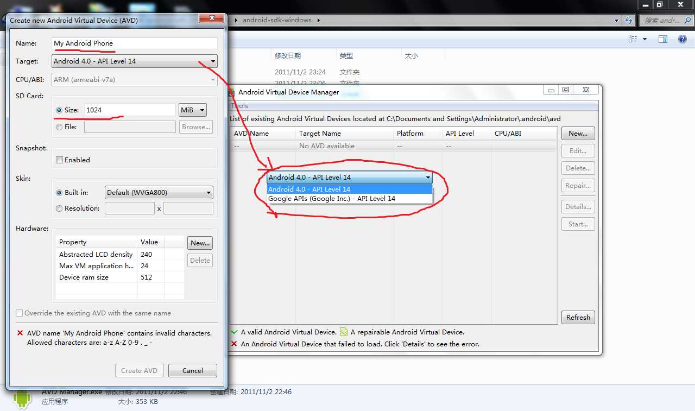This screenshot has width=695, height=411.
Task: Click the Delete... button in AVD Manager
Action: point(578,168)
